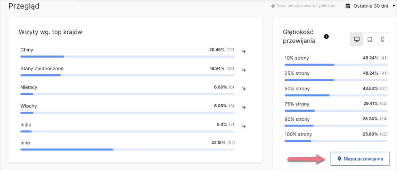Switch scroll depth to mobile view
Screen dimensions: 397x170
pyautogui.click(x=382, y=39)
